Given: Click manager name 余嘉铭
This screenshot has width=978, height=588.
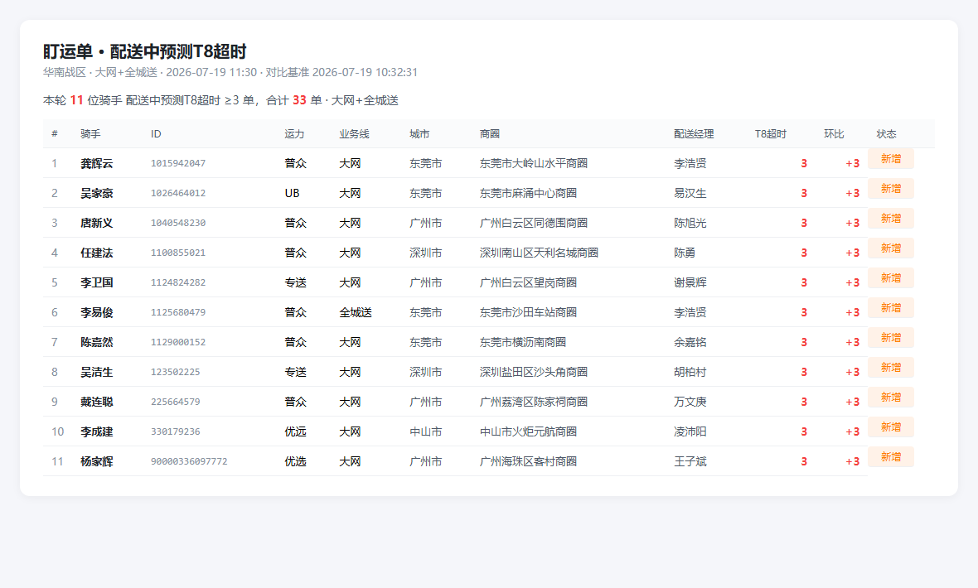Looking at the screenshot, I should click(x=690, y=342).
